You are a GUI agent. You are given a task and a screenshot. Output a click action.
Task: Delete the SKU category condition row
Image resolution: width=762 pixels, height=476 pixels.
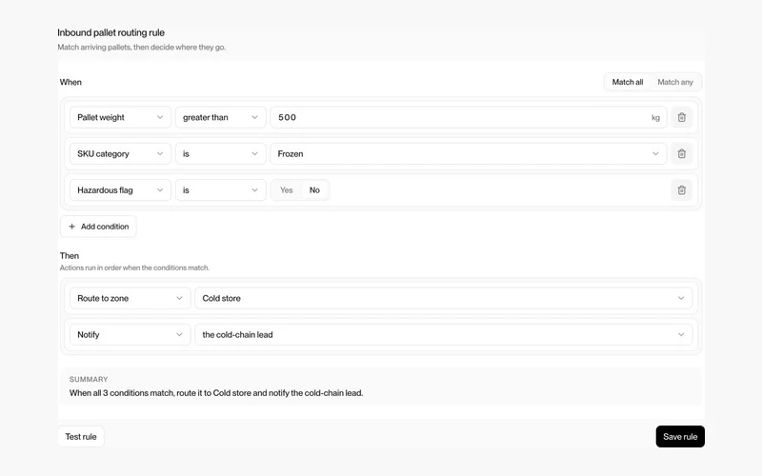681,153
